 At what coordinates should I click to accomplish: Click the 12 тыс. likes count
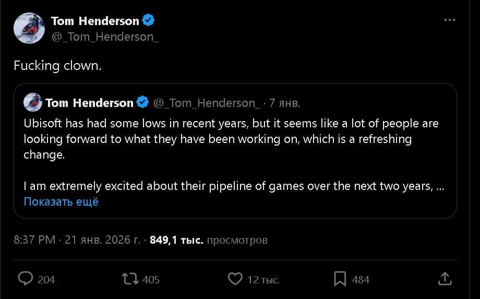tap(263, 280)
